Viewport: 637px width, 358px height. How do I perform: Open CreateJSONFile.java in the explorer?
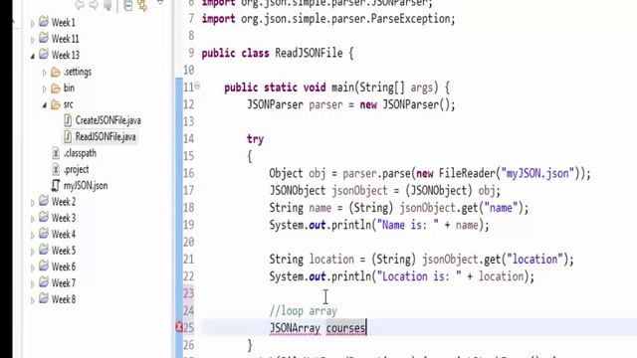tap(108, 120)
